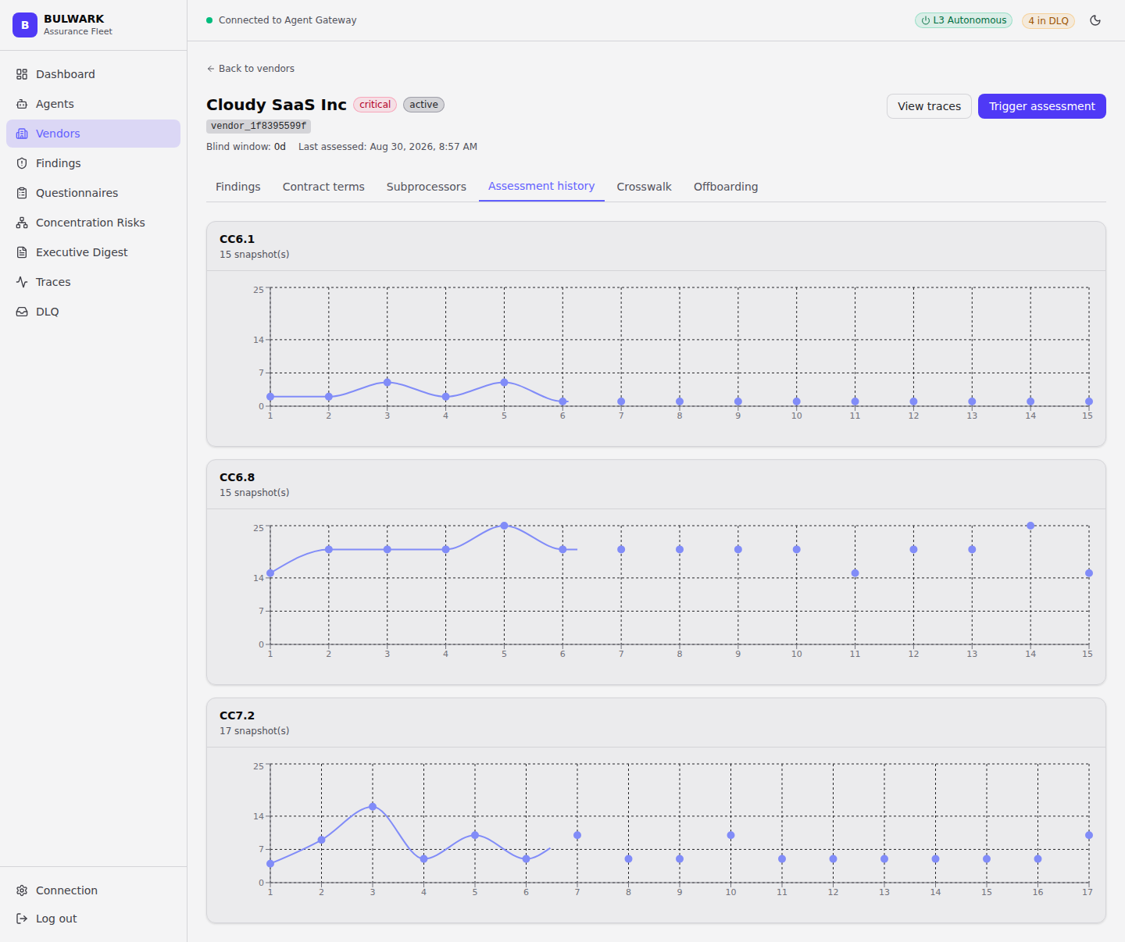1125x942 pixels.
Task: Click the Executive Digest document icon
Action: pos(22,252)
